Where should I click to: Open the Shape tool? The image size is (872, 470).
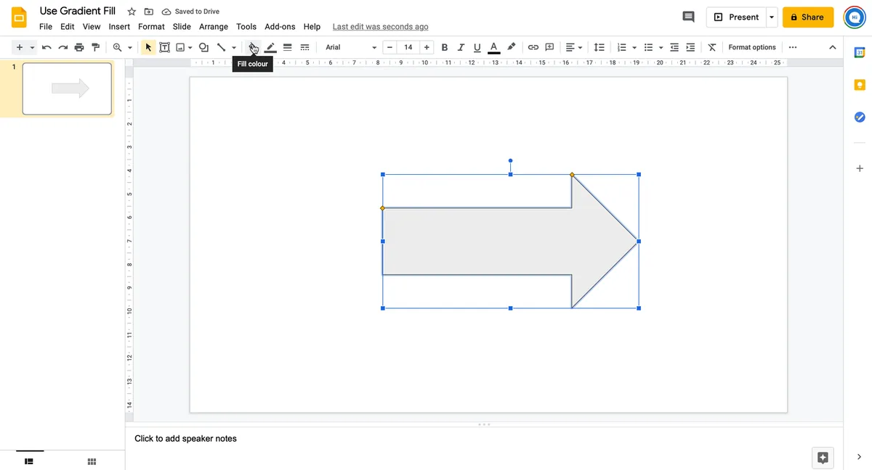point(203,47)
